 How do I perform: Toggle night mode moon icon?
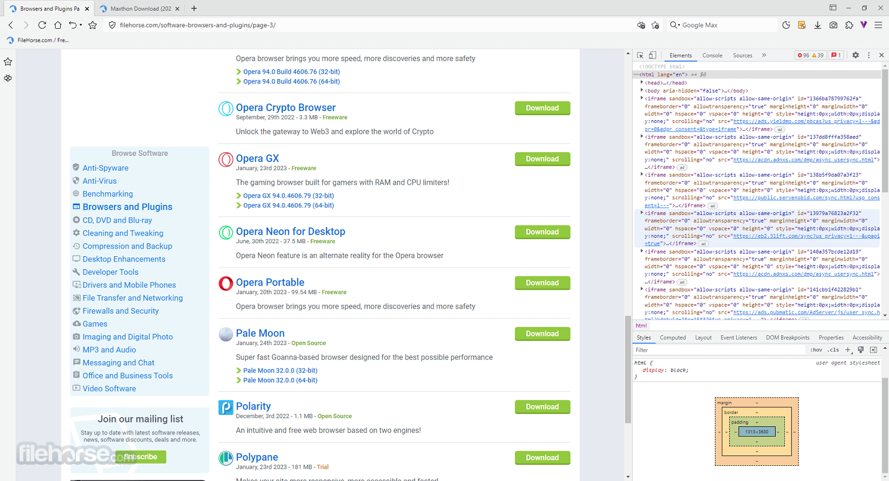786,25
